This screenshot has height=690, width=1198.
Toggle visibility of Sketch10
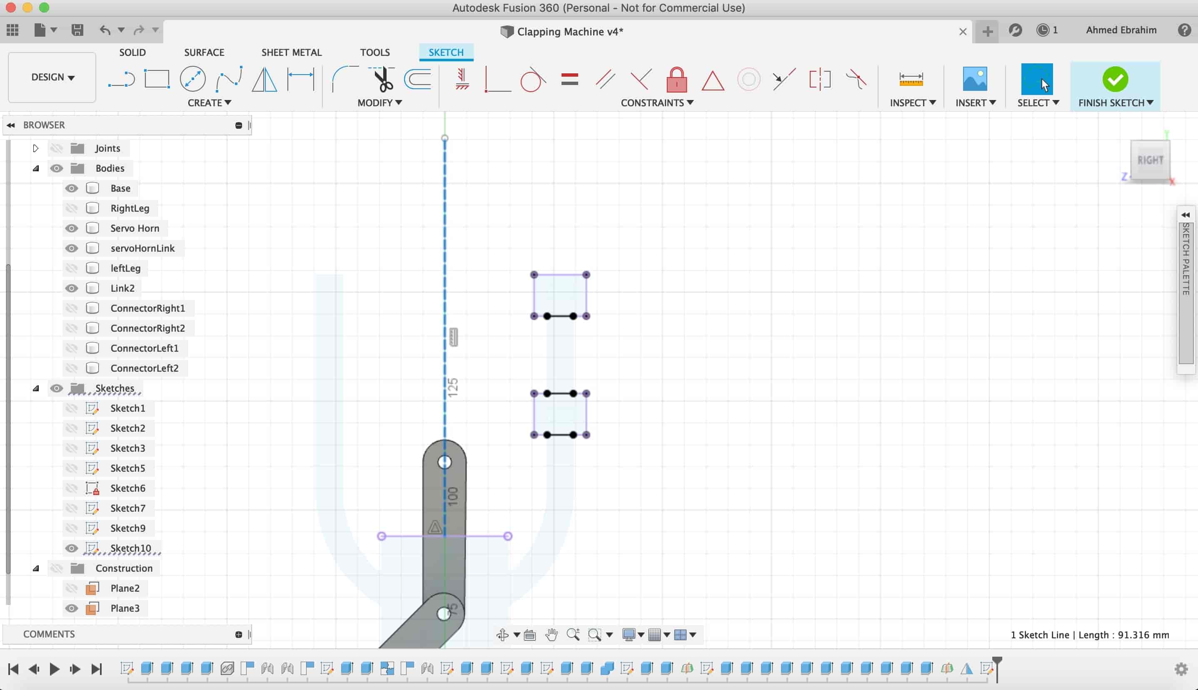click(x=71, y=548)
